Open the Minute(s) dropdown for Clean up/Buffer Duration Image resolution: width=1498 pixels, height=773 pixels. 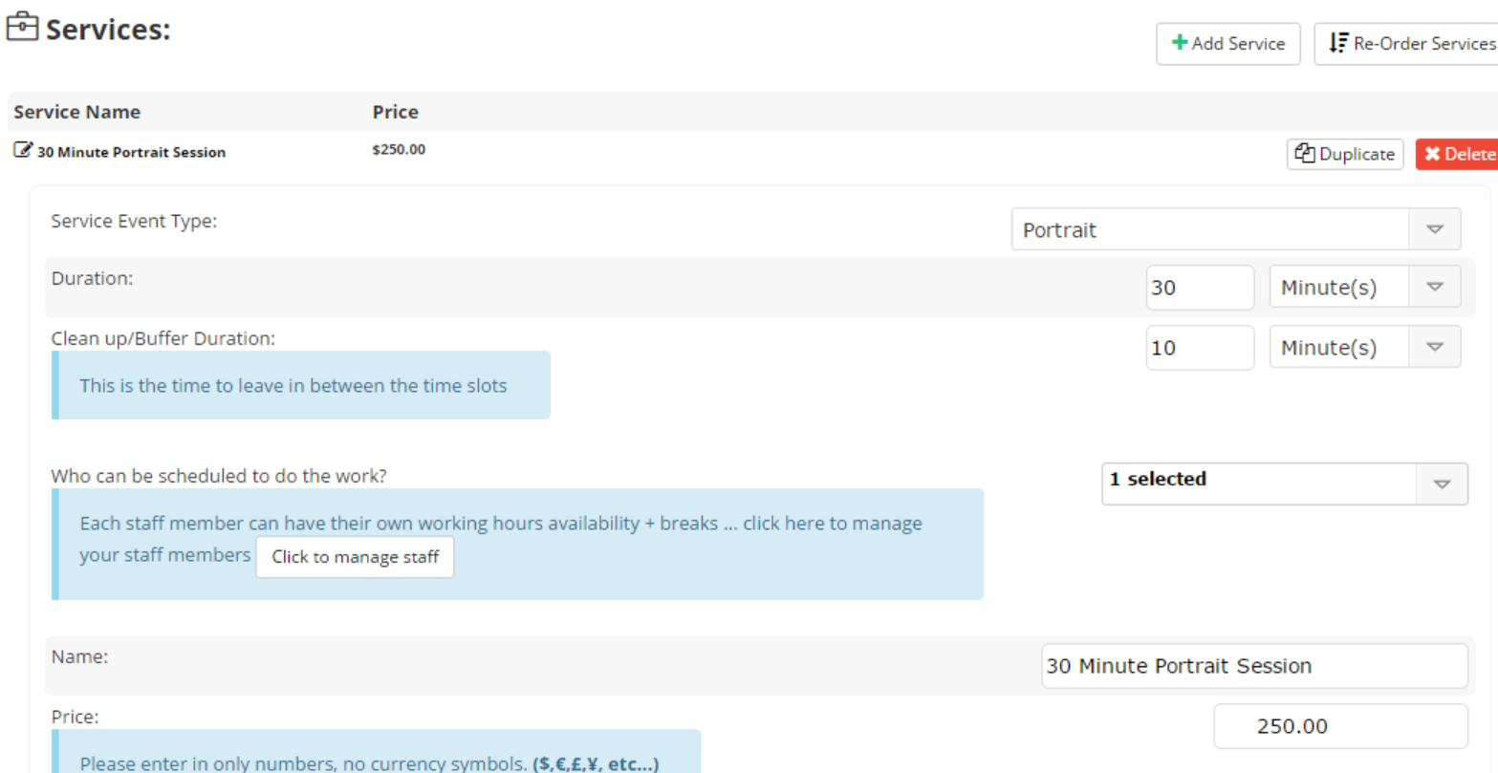pyautogui.click(x=1435, y=347)
